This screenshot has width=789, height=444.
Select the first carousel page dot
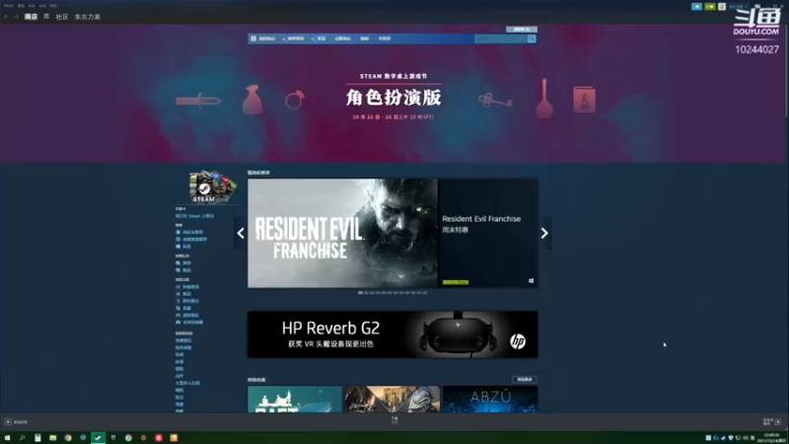pos(360,292)
